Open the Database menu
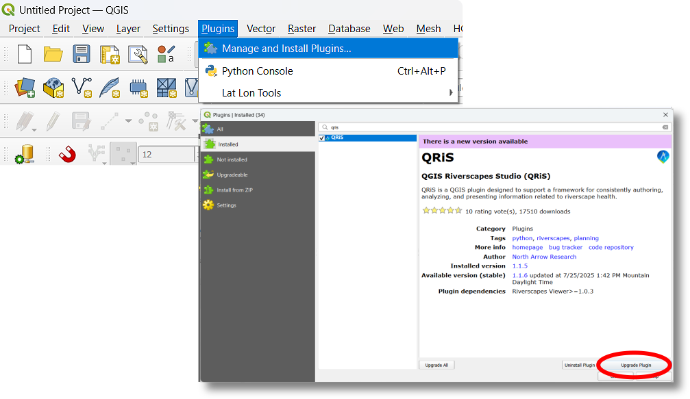 (349, 29)
